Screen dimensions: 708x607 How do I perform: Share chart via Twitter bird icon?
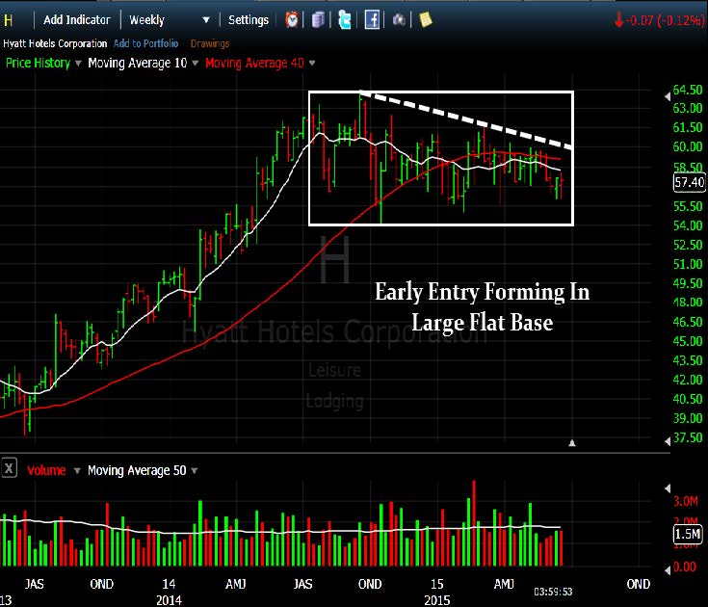tap(345, 20)
